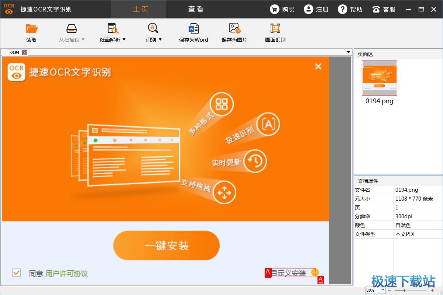This screenshot has height=295, width=443.
Task: Open 帮助 question mark icon
Action: pyautogui.click(x=343, y=9)
